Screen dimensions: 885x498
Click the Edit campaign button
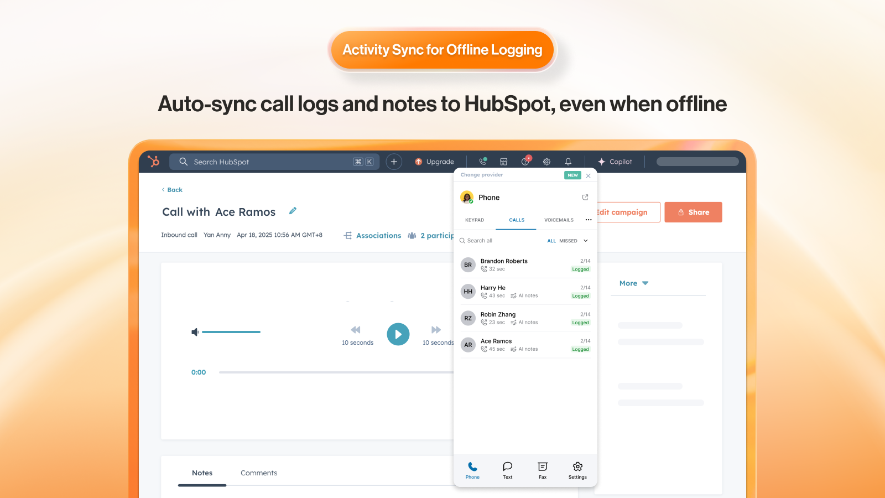[x=628, y=212]
